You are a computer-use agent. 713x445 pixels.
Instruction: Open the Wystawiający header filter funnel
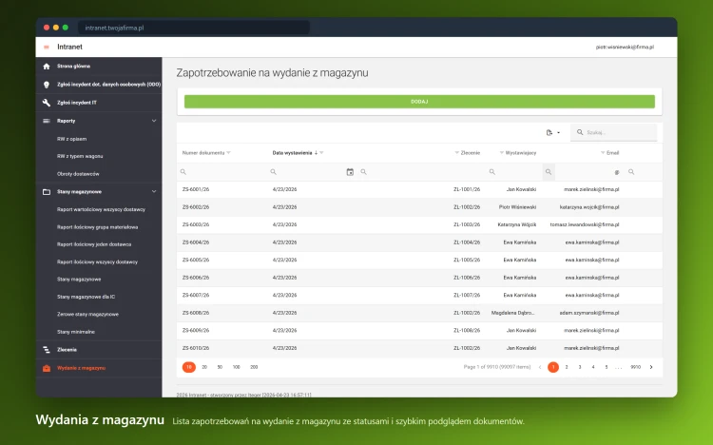502,153
